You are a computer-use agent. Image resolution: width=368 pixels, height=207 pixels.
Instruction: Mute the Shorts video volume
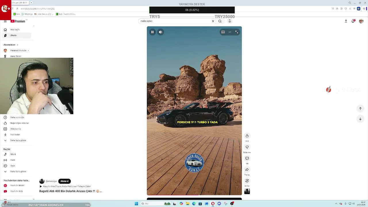coord(161,32)
